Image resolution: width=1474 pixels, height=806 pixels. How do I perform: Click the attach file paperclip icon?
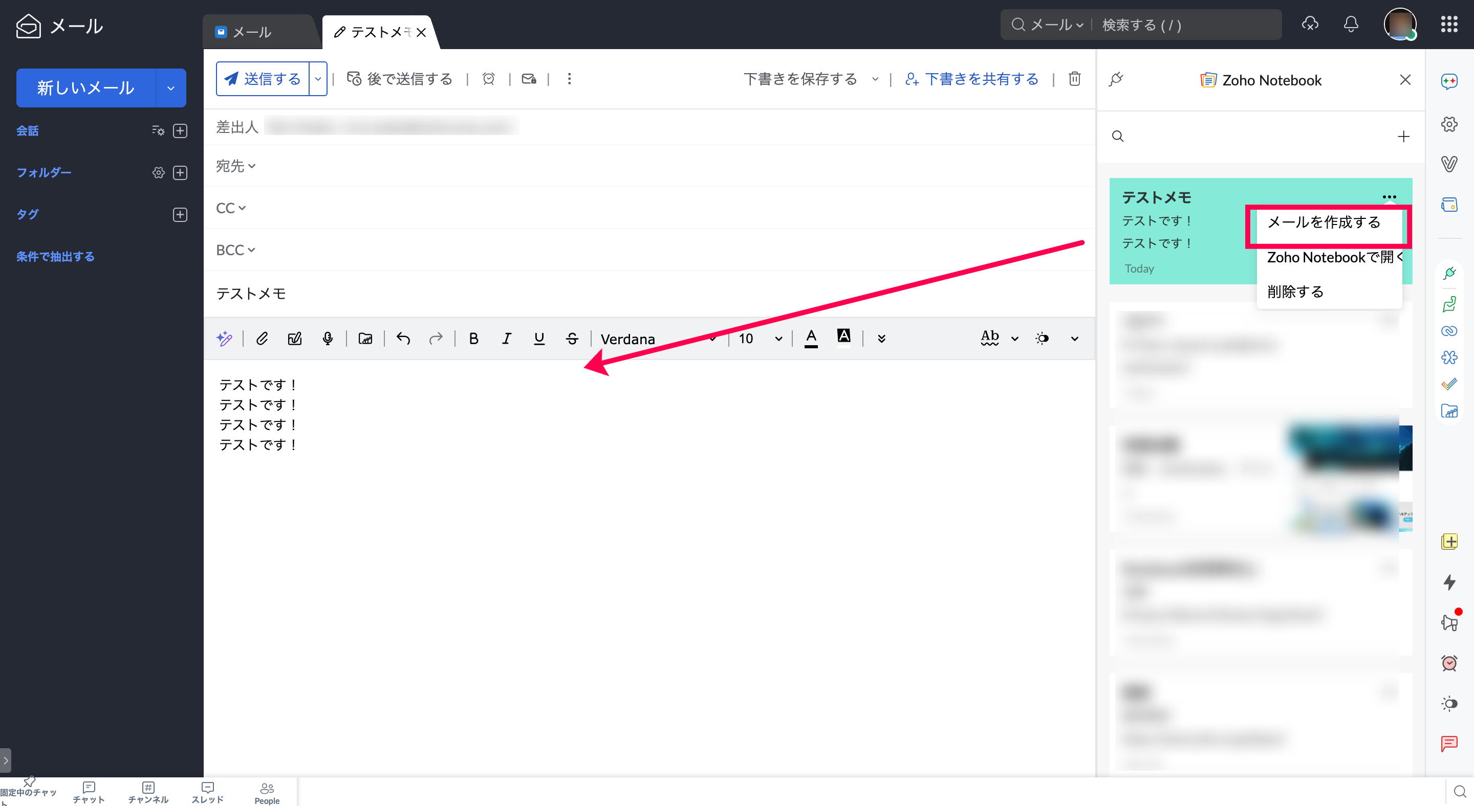[x=262, y=339]
